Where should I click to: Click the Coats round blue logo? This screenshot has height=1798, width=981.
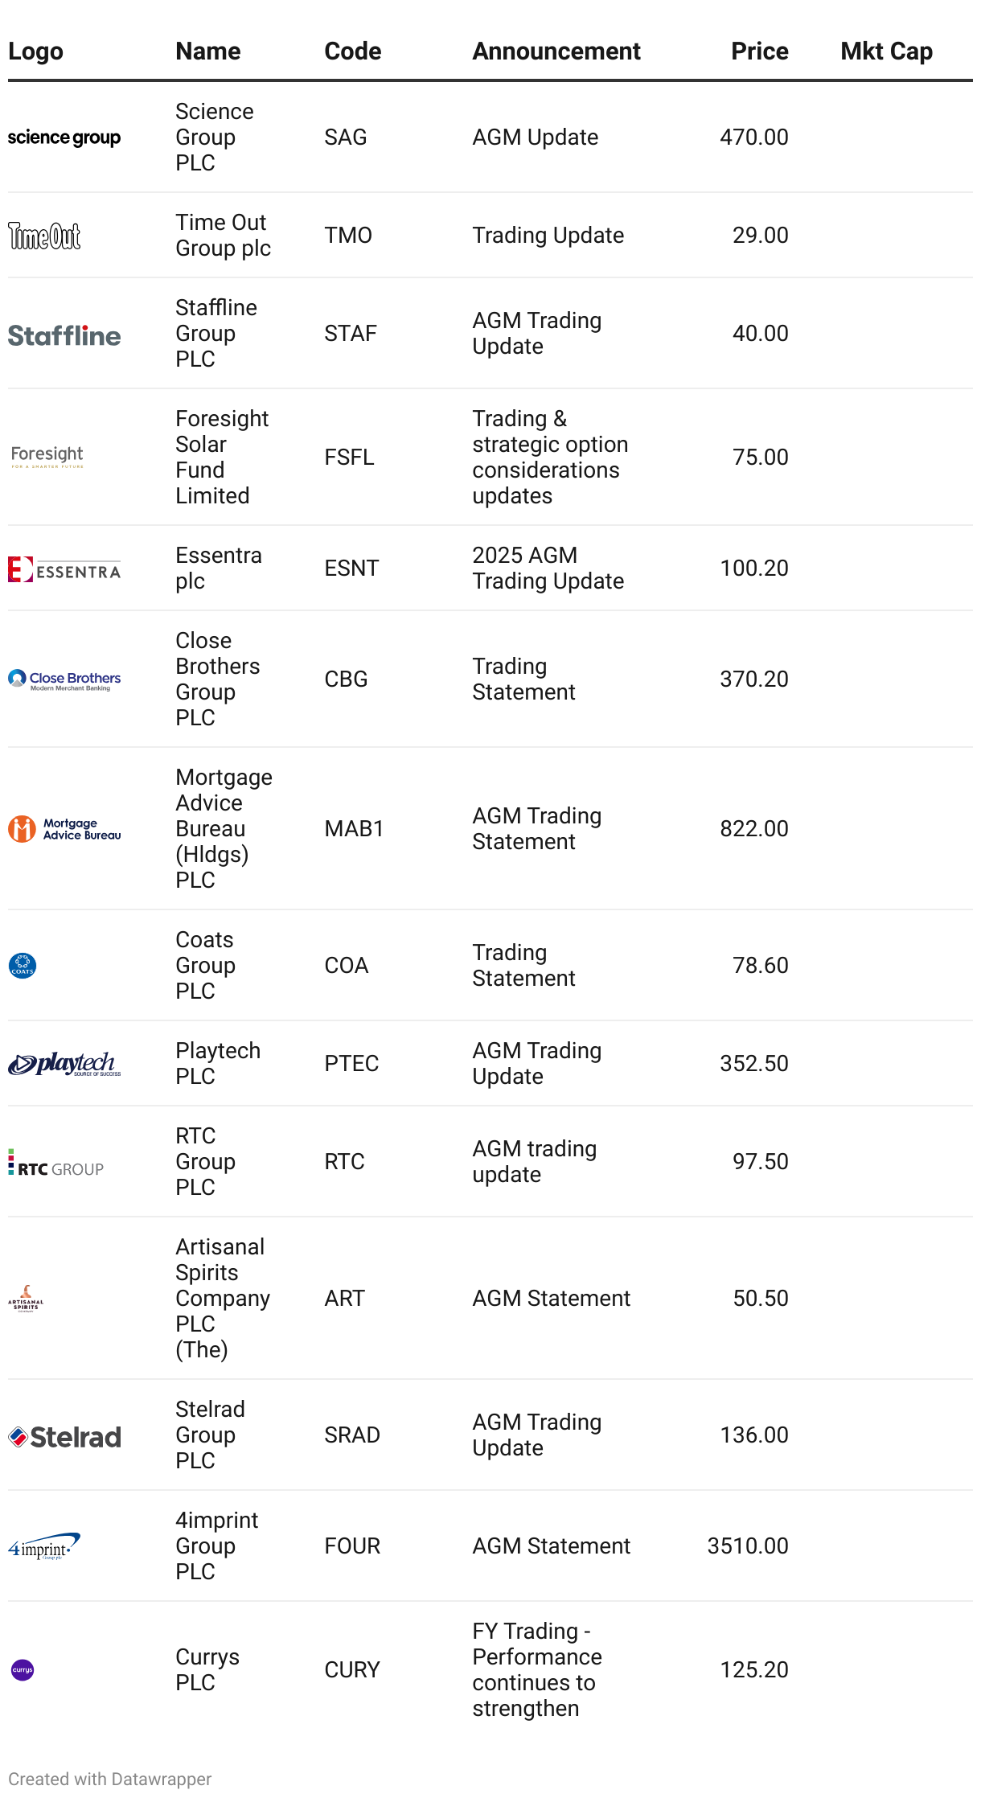coord(23,966)
